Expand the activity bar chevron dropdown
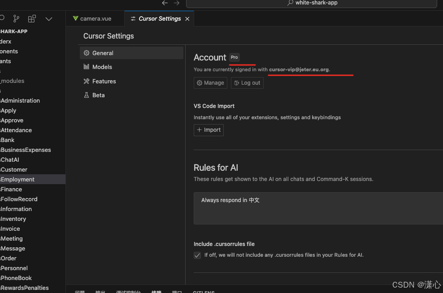 pos(49,19)
